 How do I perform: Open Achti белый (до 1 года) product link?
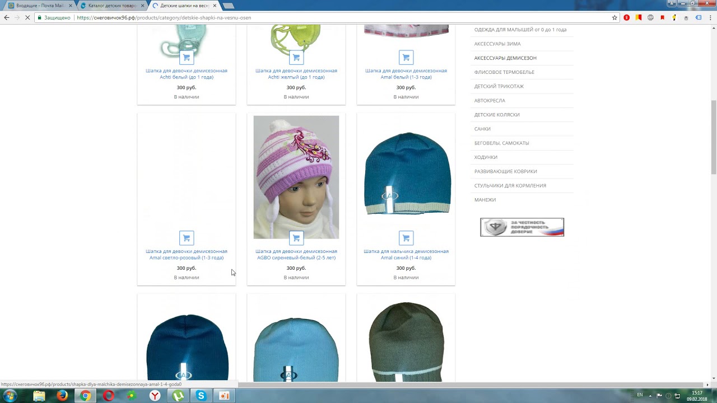(187, 74)
